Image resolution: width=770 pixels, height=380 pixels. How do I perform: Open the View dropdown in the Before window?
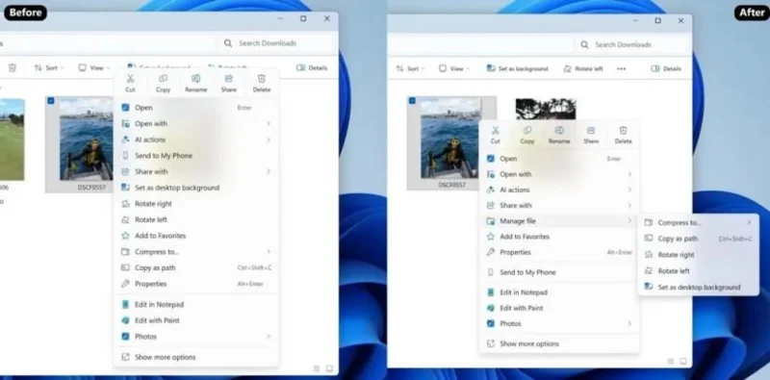pyautogui.click(x=93, y=67)
